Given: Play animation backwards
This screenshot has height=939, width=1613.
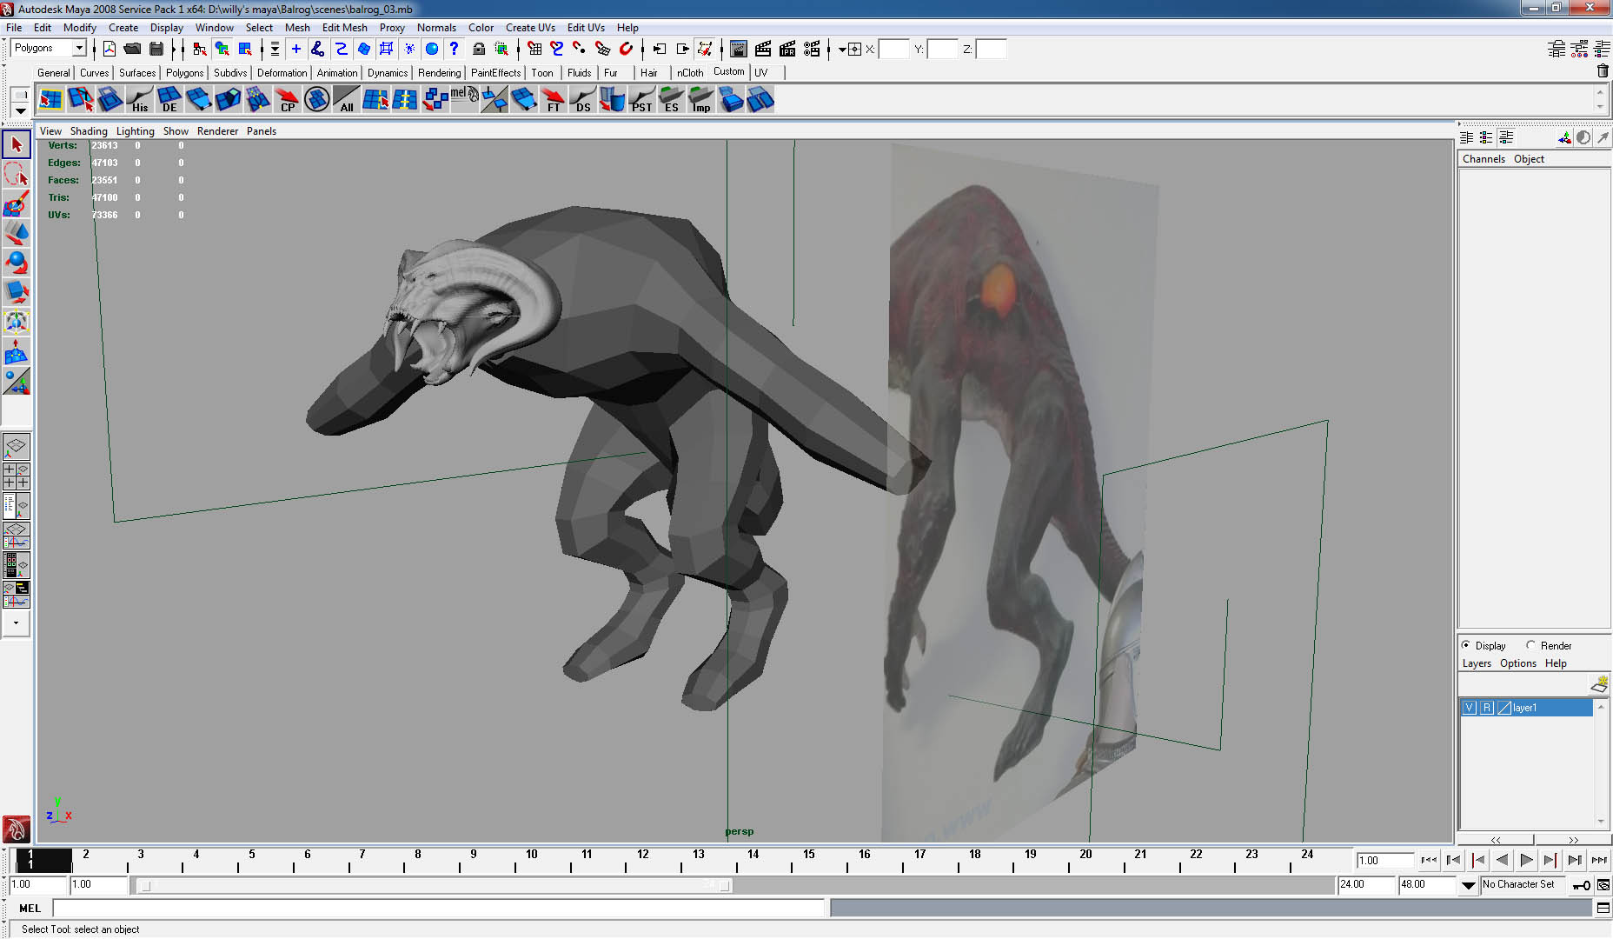Looking at the screenshot, I should click(x=1502, y=860).
